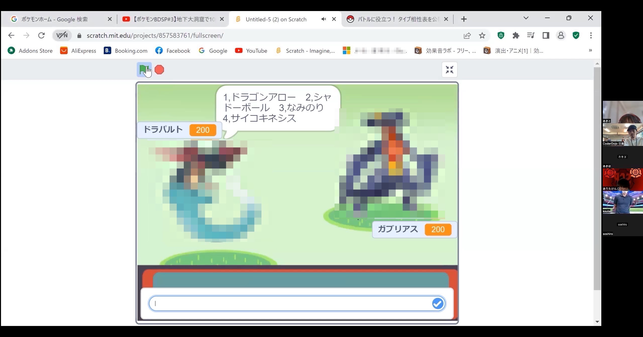The height and width of the screenshot is (337, 643).
Task: Click the scrollbar down arrow
Action: tap(597, 322)
